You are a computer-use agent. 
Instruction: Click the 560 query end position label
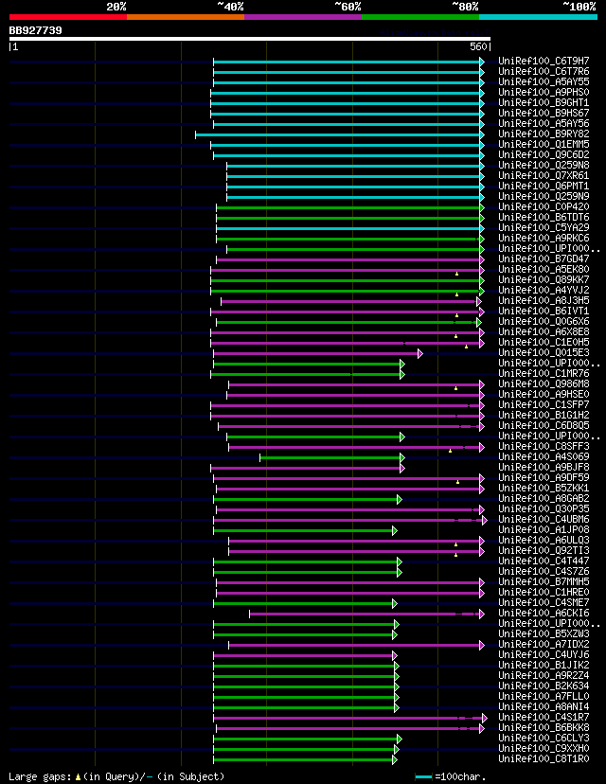pyautogui.click(x=478, y=46)
